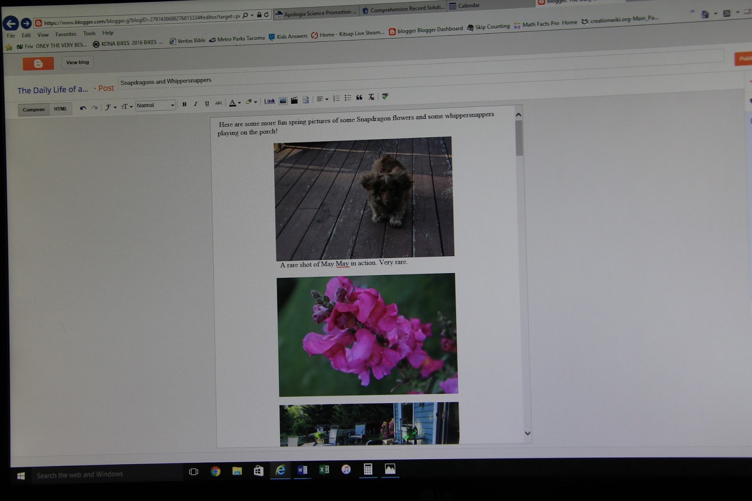Toggle underline formatting
This screenshot has height=501, width=752.
coord(207,103)
